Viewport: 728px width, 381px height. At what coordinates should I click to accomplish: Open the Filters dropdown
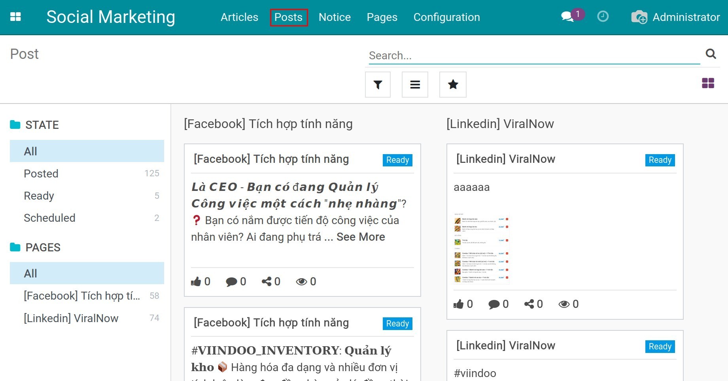[x=378, y=85]
